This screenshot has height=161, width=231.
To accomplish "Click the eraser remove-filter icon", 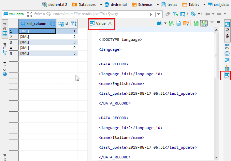I will tap(168, 14).
